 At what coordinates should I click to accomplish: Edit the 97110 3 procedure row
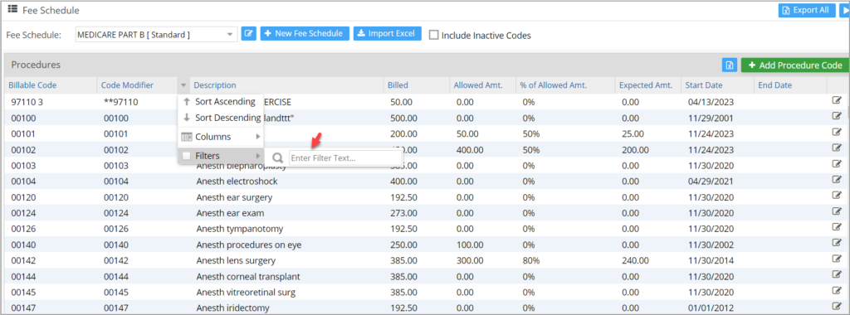pyautogui.click(x=837, y=100)
